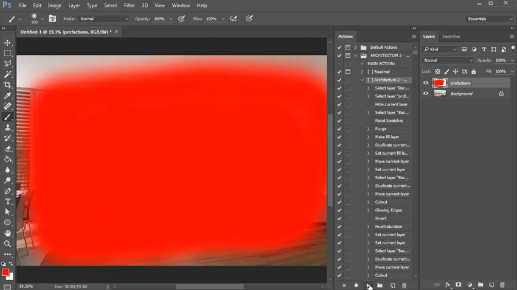Image resolution: width=517 pixels, height=290 pixels.
Task: Create new action set folder icon
Action: tap(380, 285)
